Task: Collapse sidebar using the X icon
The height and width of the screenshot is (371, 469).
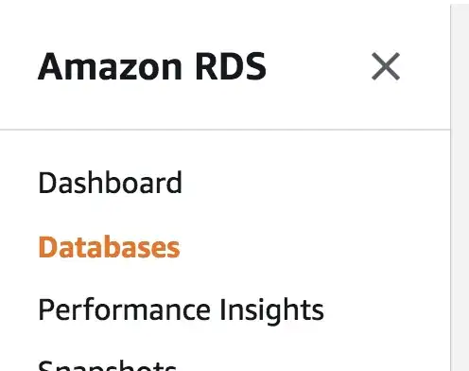Action: 386,66
